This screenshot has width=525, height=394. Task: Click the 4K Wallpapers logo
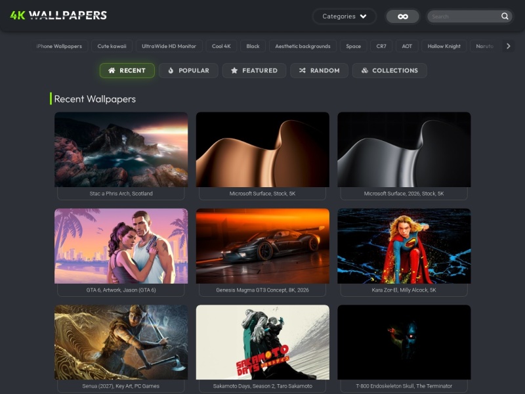coord(58,15)
